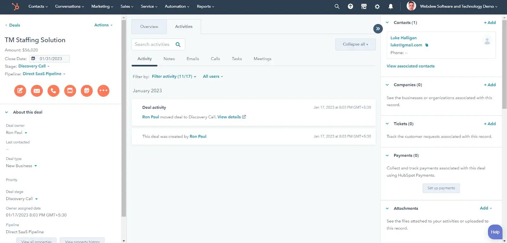The width and height of the screenshot is (507, 243).
Task: Go back to Deals
Action: pos(13,25)
